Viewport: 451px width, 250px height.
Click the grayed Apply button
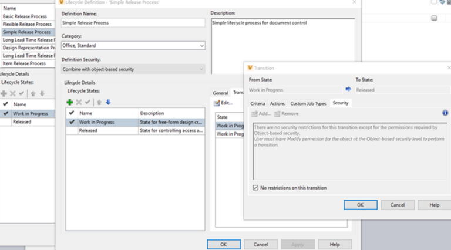(x=298, y=245)
